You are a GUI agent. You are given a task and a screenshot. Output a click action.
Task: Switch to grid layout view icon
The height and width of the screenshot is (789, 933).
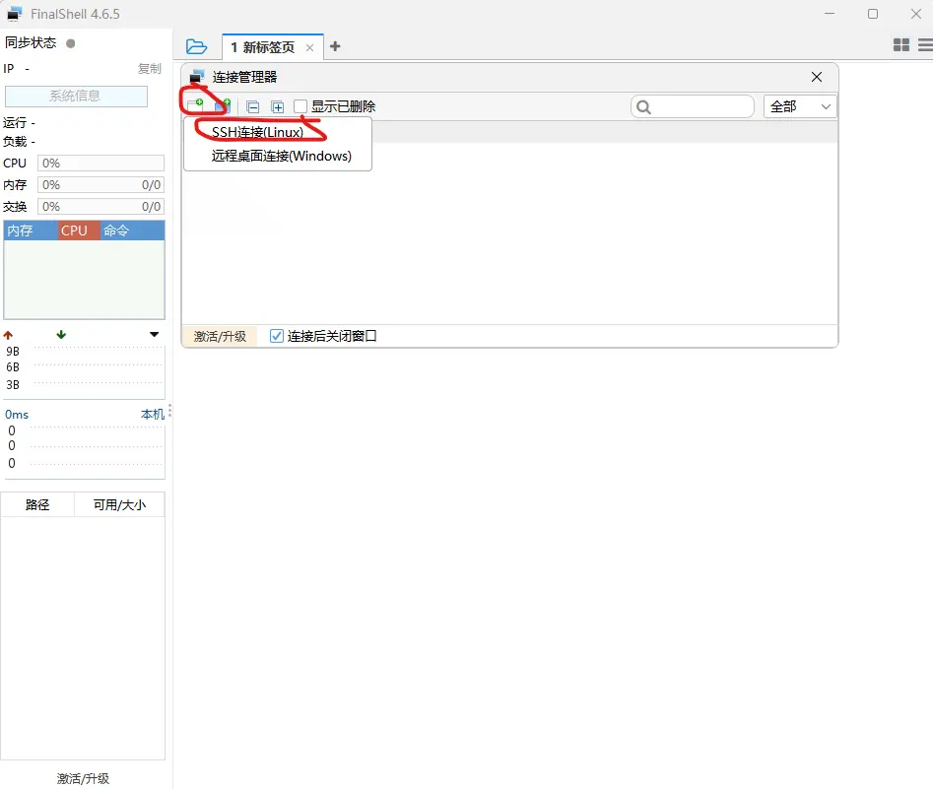point(900,45)
